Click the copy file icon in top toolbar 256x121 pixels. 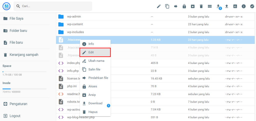coord(167,6)
